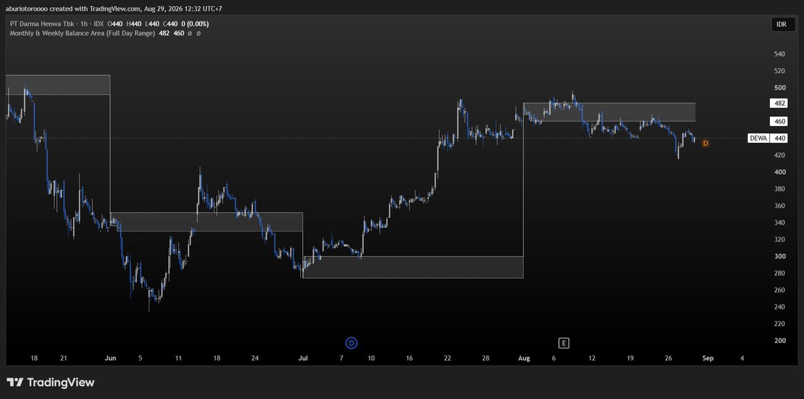
Task: Click the last price 440 label on price axis
Action: click(779, 138)
